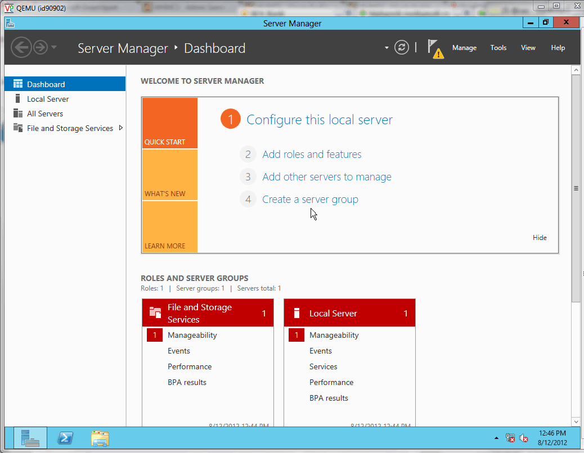Click the Local Server icon in sidebar
This screenshot has width=584, height=453.
(17, 98)
